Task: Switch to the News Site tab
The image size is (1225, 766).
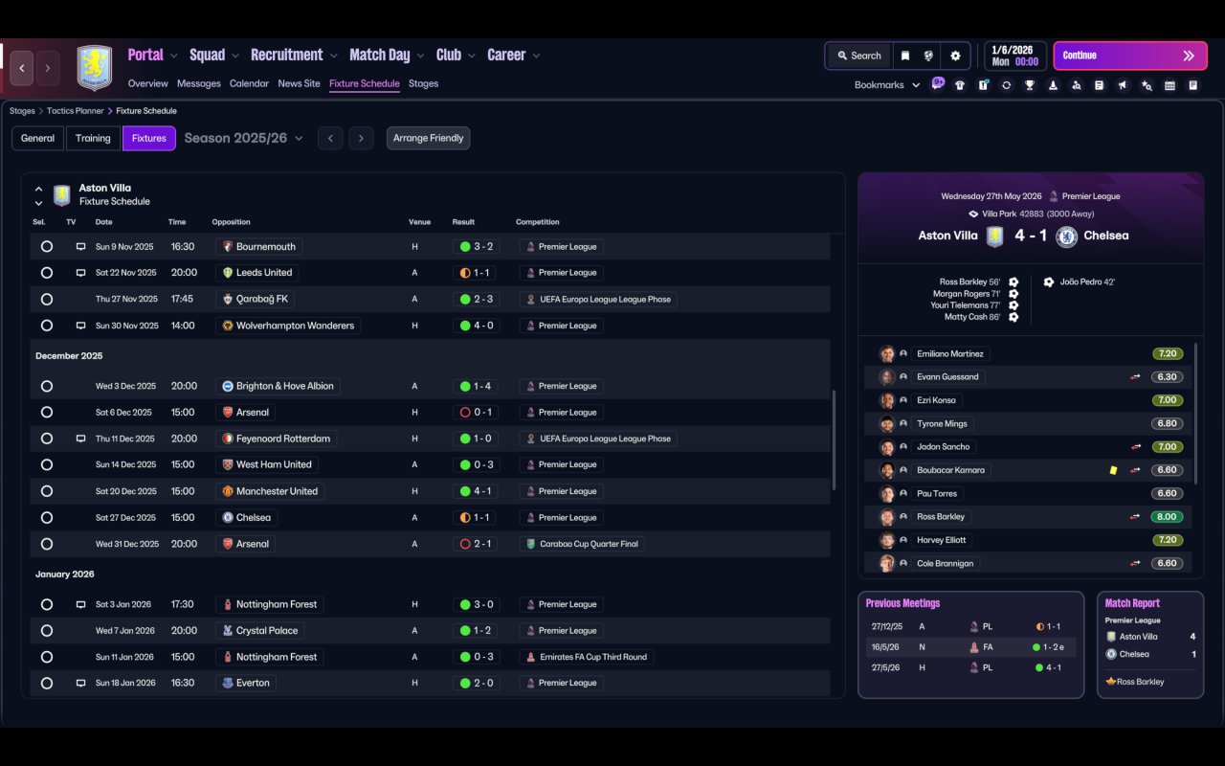Action: [299, 83]
